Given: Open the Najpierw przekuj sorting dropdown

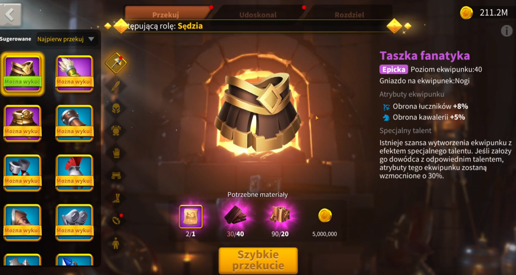Looking at the screenshot, I should tap(66, 39).
